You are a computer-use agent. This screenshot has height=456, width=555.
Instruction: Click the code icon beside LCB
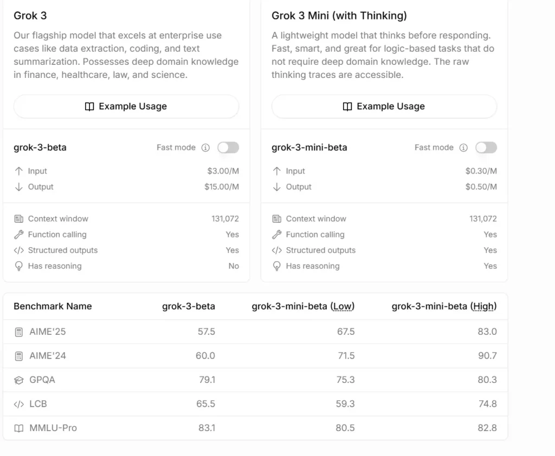click(x=20, y=404)
